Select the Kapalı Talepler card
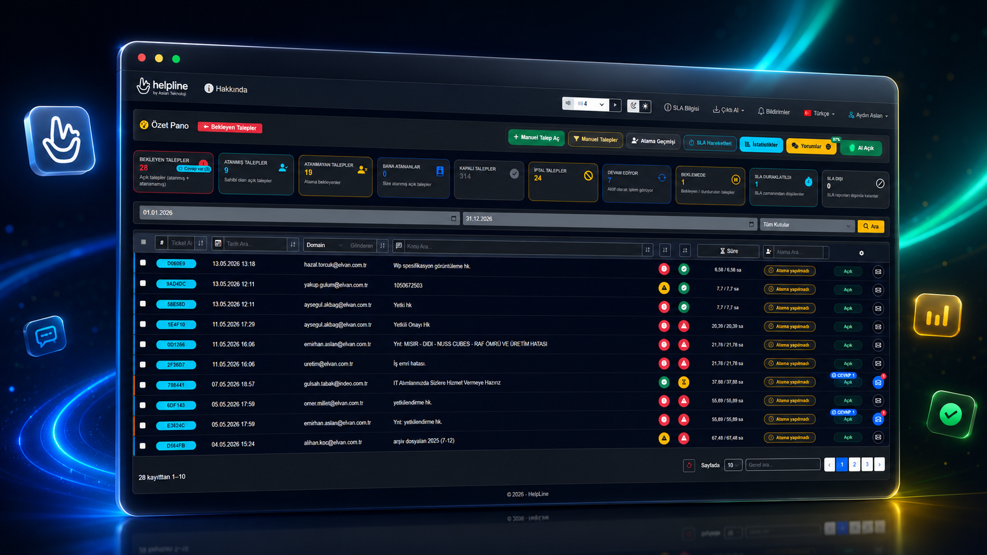This screenshot has height=555, width=987. pyautogui.click(x=489, y=179)
